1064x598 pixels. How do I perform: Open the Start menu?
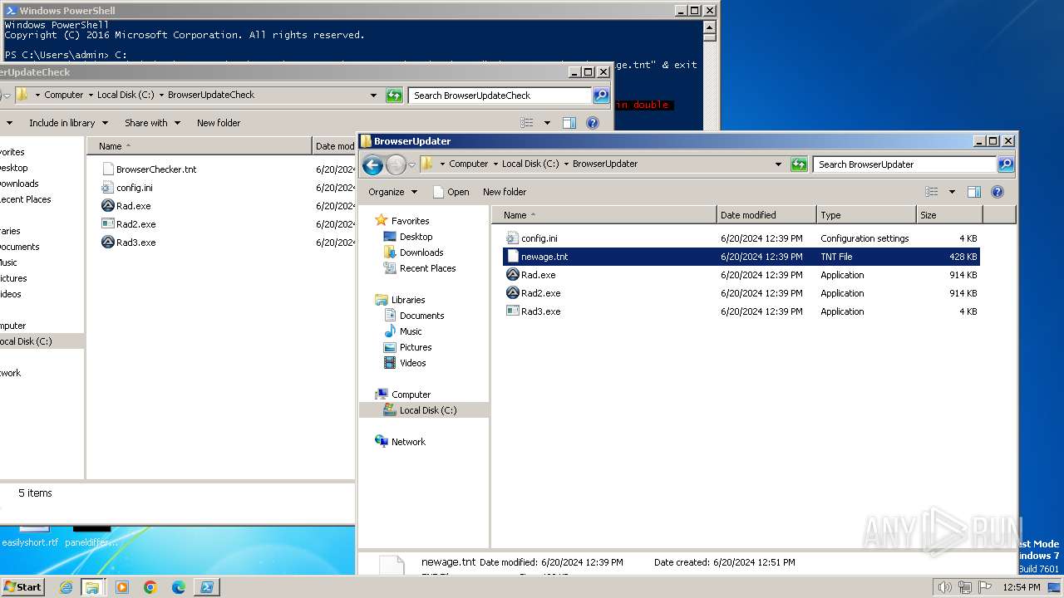tap(22, 587)
